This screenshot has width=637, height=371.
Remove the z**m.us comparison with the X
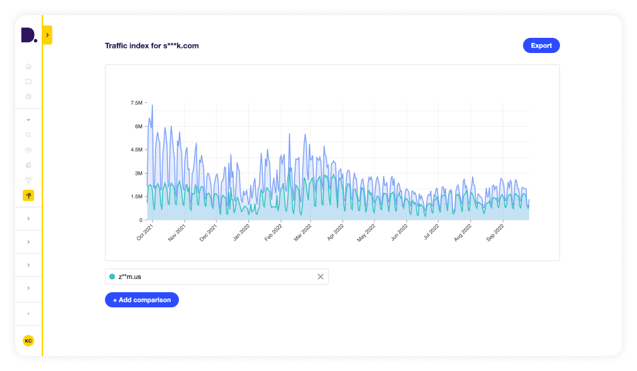point(320,276)
